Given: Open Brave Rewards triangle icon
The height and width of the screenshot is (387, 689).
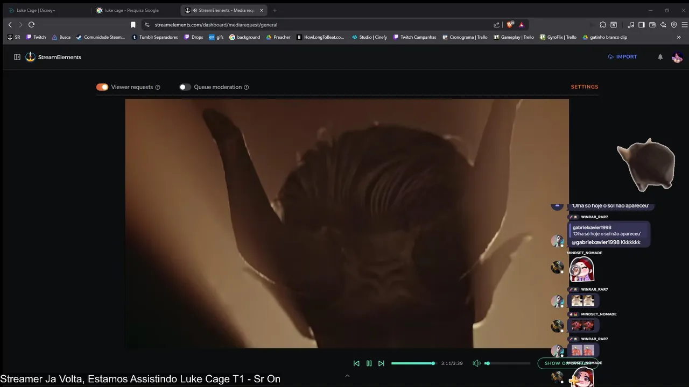Looking at the screenshot, I should coord(521,25).
